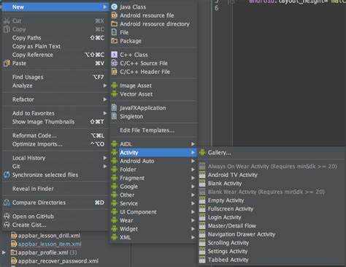Expand the Add to Favorites submenu arrow
The height and width of the screenshot is (267, 346).
tap(105, 113)
